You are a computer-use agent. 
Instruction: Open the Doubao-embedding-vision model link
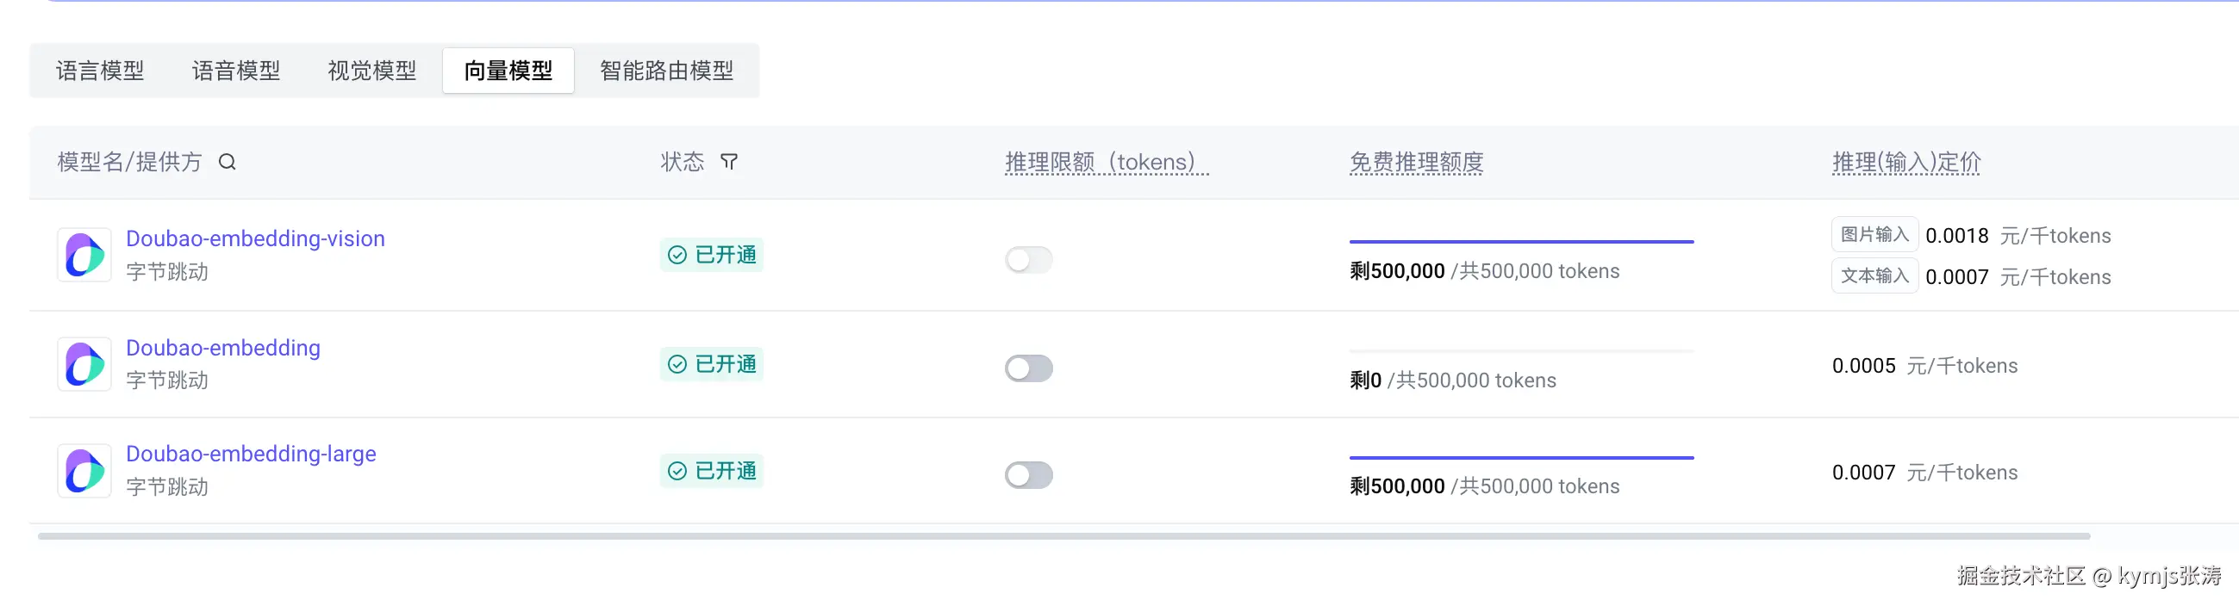[x=256, y=238]
